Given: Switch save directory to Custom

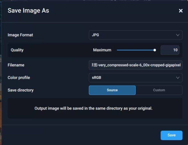Looking at the screenshot, I should point(159,90).
